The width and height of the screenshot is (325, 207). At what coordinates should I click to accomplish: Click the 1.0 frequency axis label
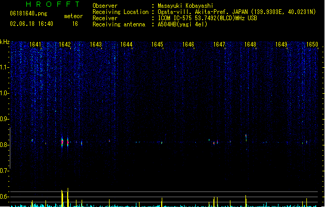[x=4, y=93]
